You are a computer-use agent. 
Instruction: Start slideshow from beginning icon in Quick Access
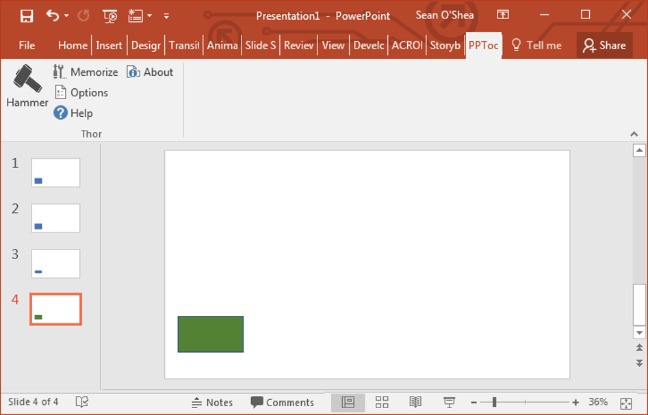click(x=110, y=16)
